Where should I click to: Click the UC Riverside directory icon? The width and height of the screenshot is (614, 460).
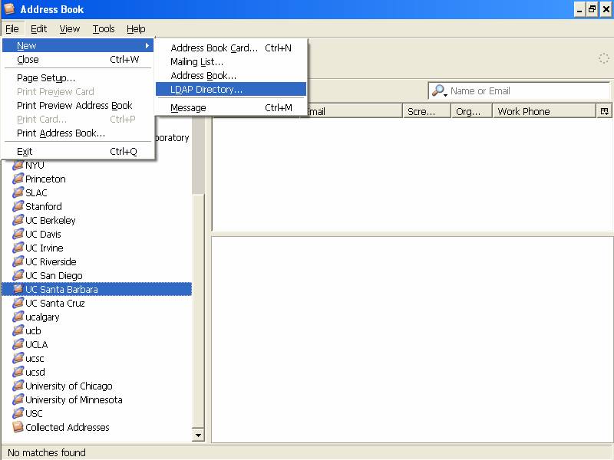click(18, 261)
